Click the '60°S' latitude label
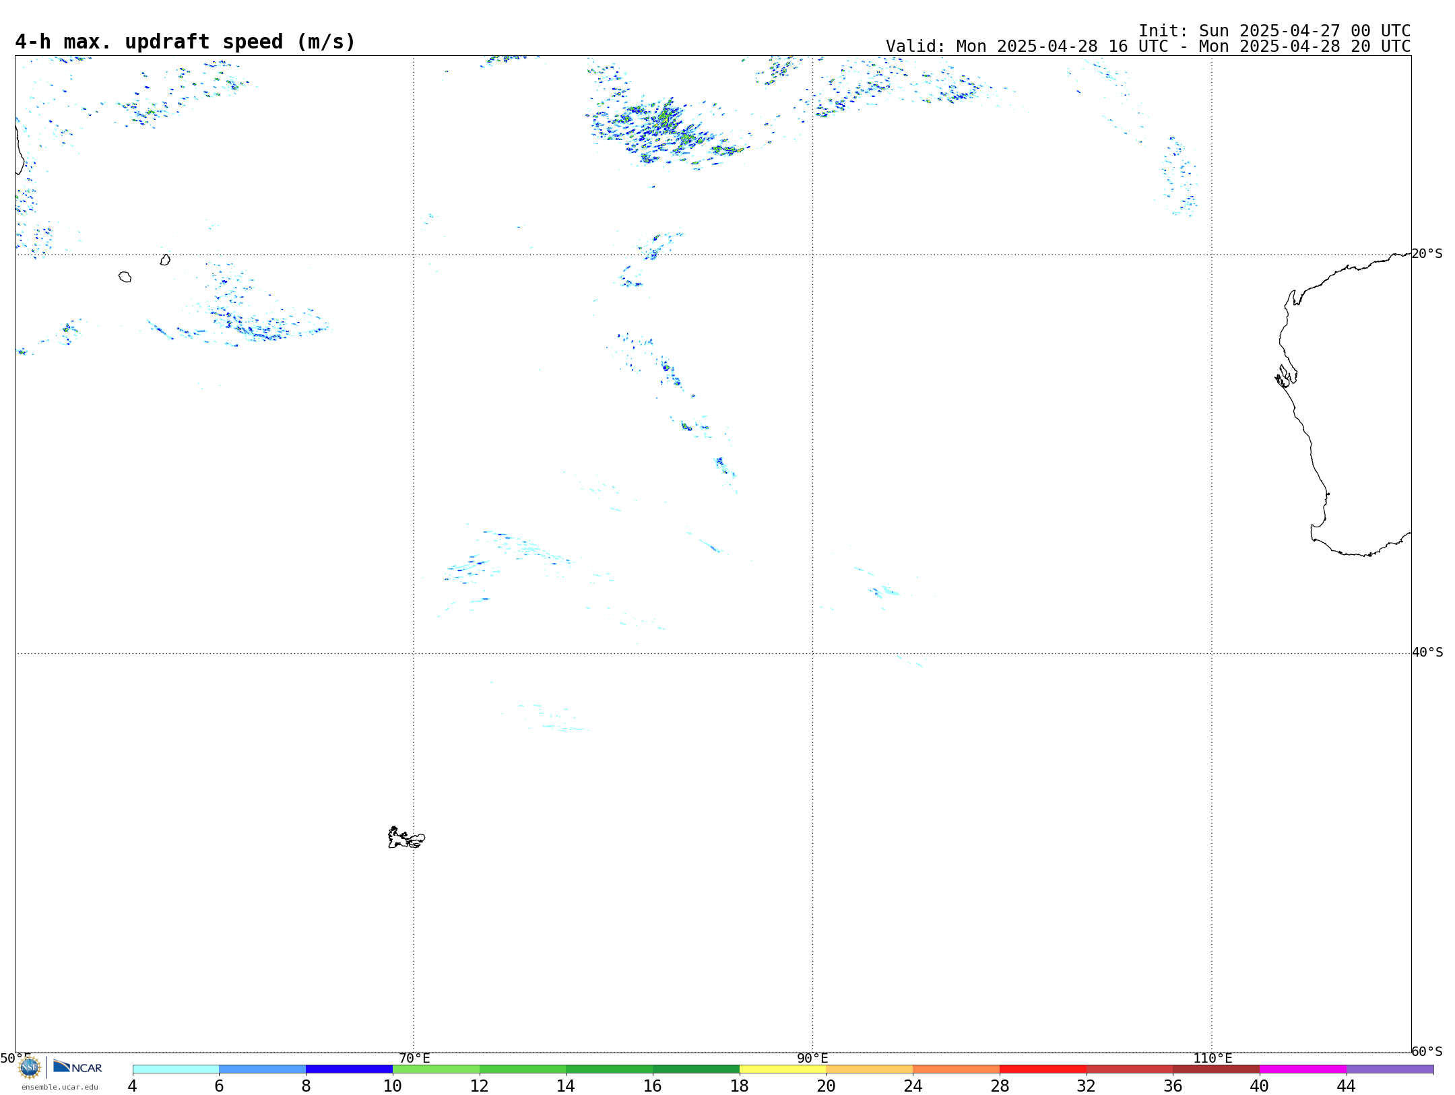Image resolution: width=1455 pixels, height=1095 pixels. (1427, 1051)
